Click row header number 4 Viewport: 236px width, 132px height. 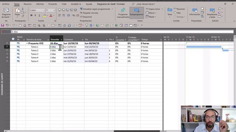[x=7, y=58]
